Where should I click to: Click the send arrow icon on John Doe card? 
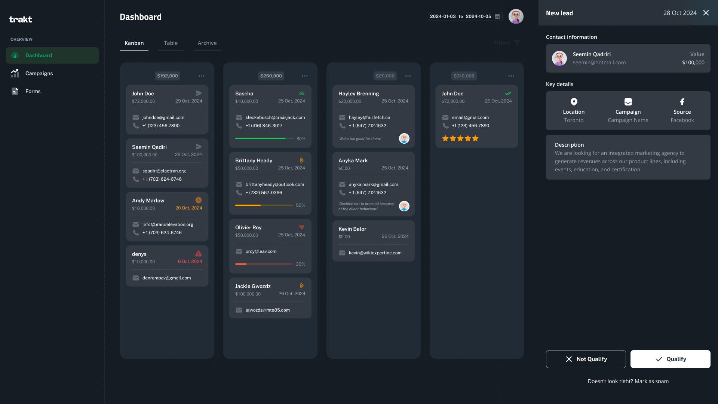coord(199,93)
